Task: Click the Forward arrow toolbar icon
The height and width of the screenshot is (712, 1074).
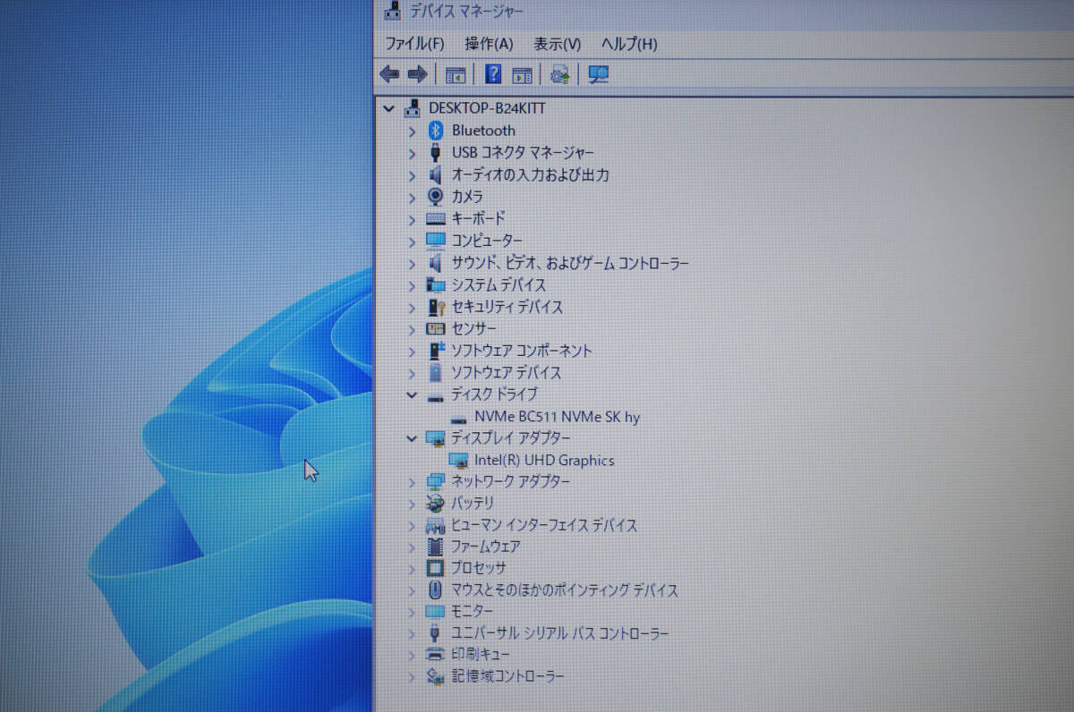Action: (416, 75)
